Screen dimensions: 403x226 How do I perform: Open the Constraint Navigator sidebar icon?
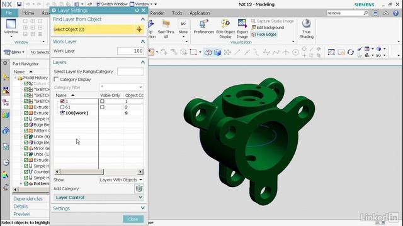pyautogui.click(x=6, y=90)
